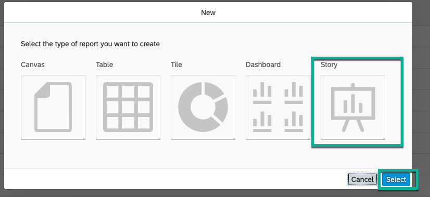Click the center cell of the Table grid icon
430x197 pixels.
click(x=128, y=107)
